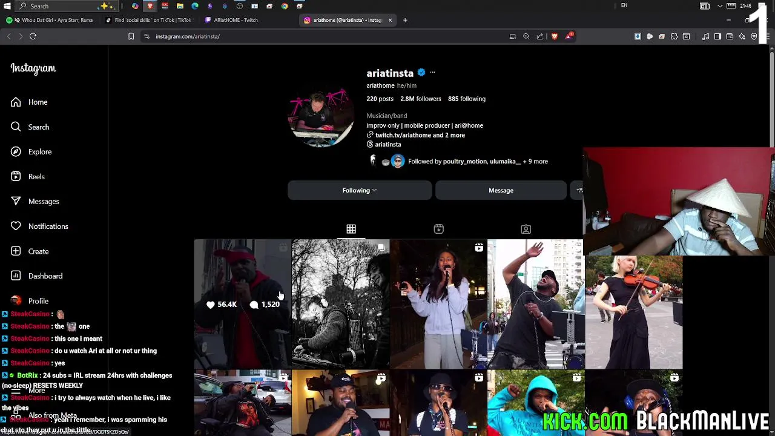This screenshot has width=775, height=436.
Task: Click the taskbar Search box
Action: [65, 6]
